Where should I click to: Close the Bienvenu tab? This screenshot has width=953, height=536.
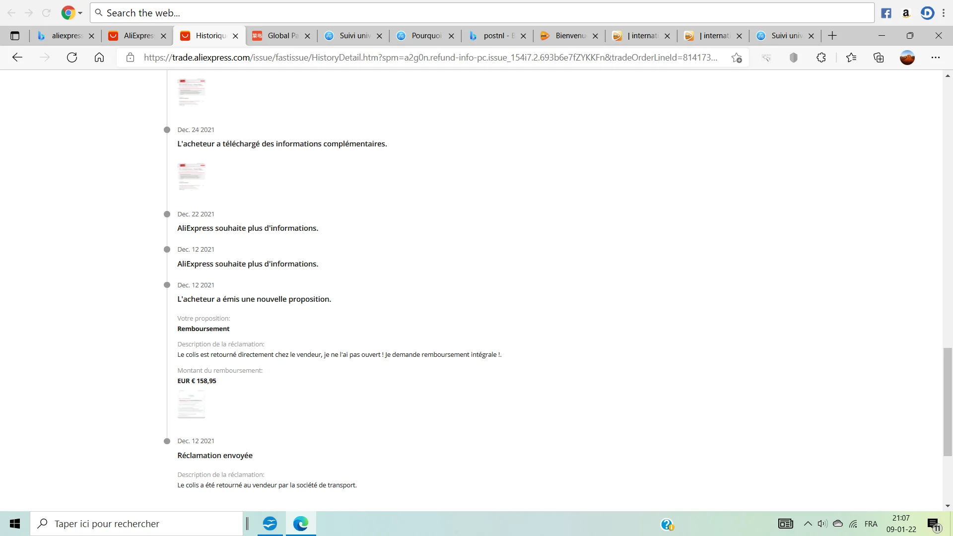point(595,36)
